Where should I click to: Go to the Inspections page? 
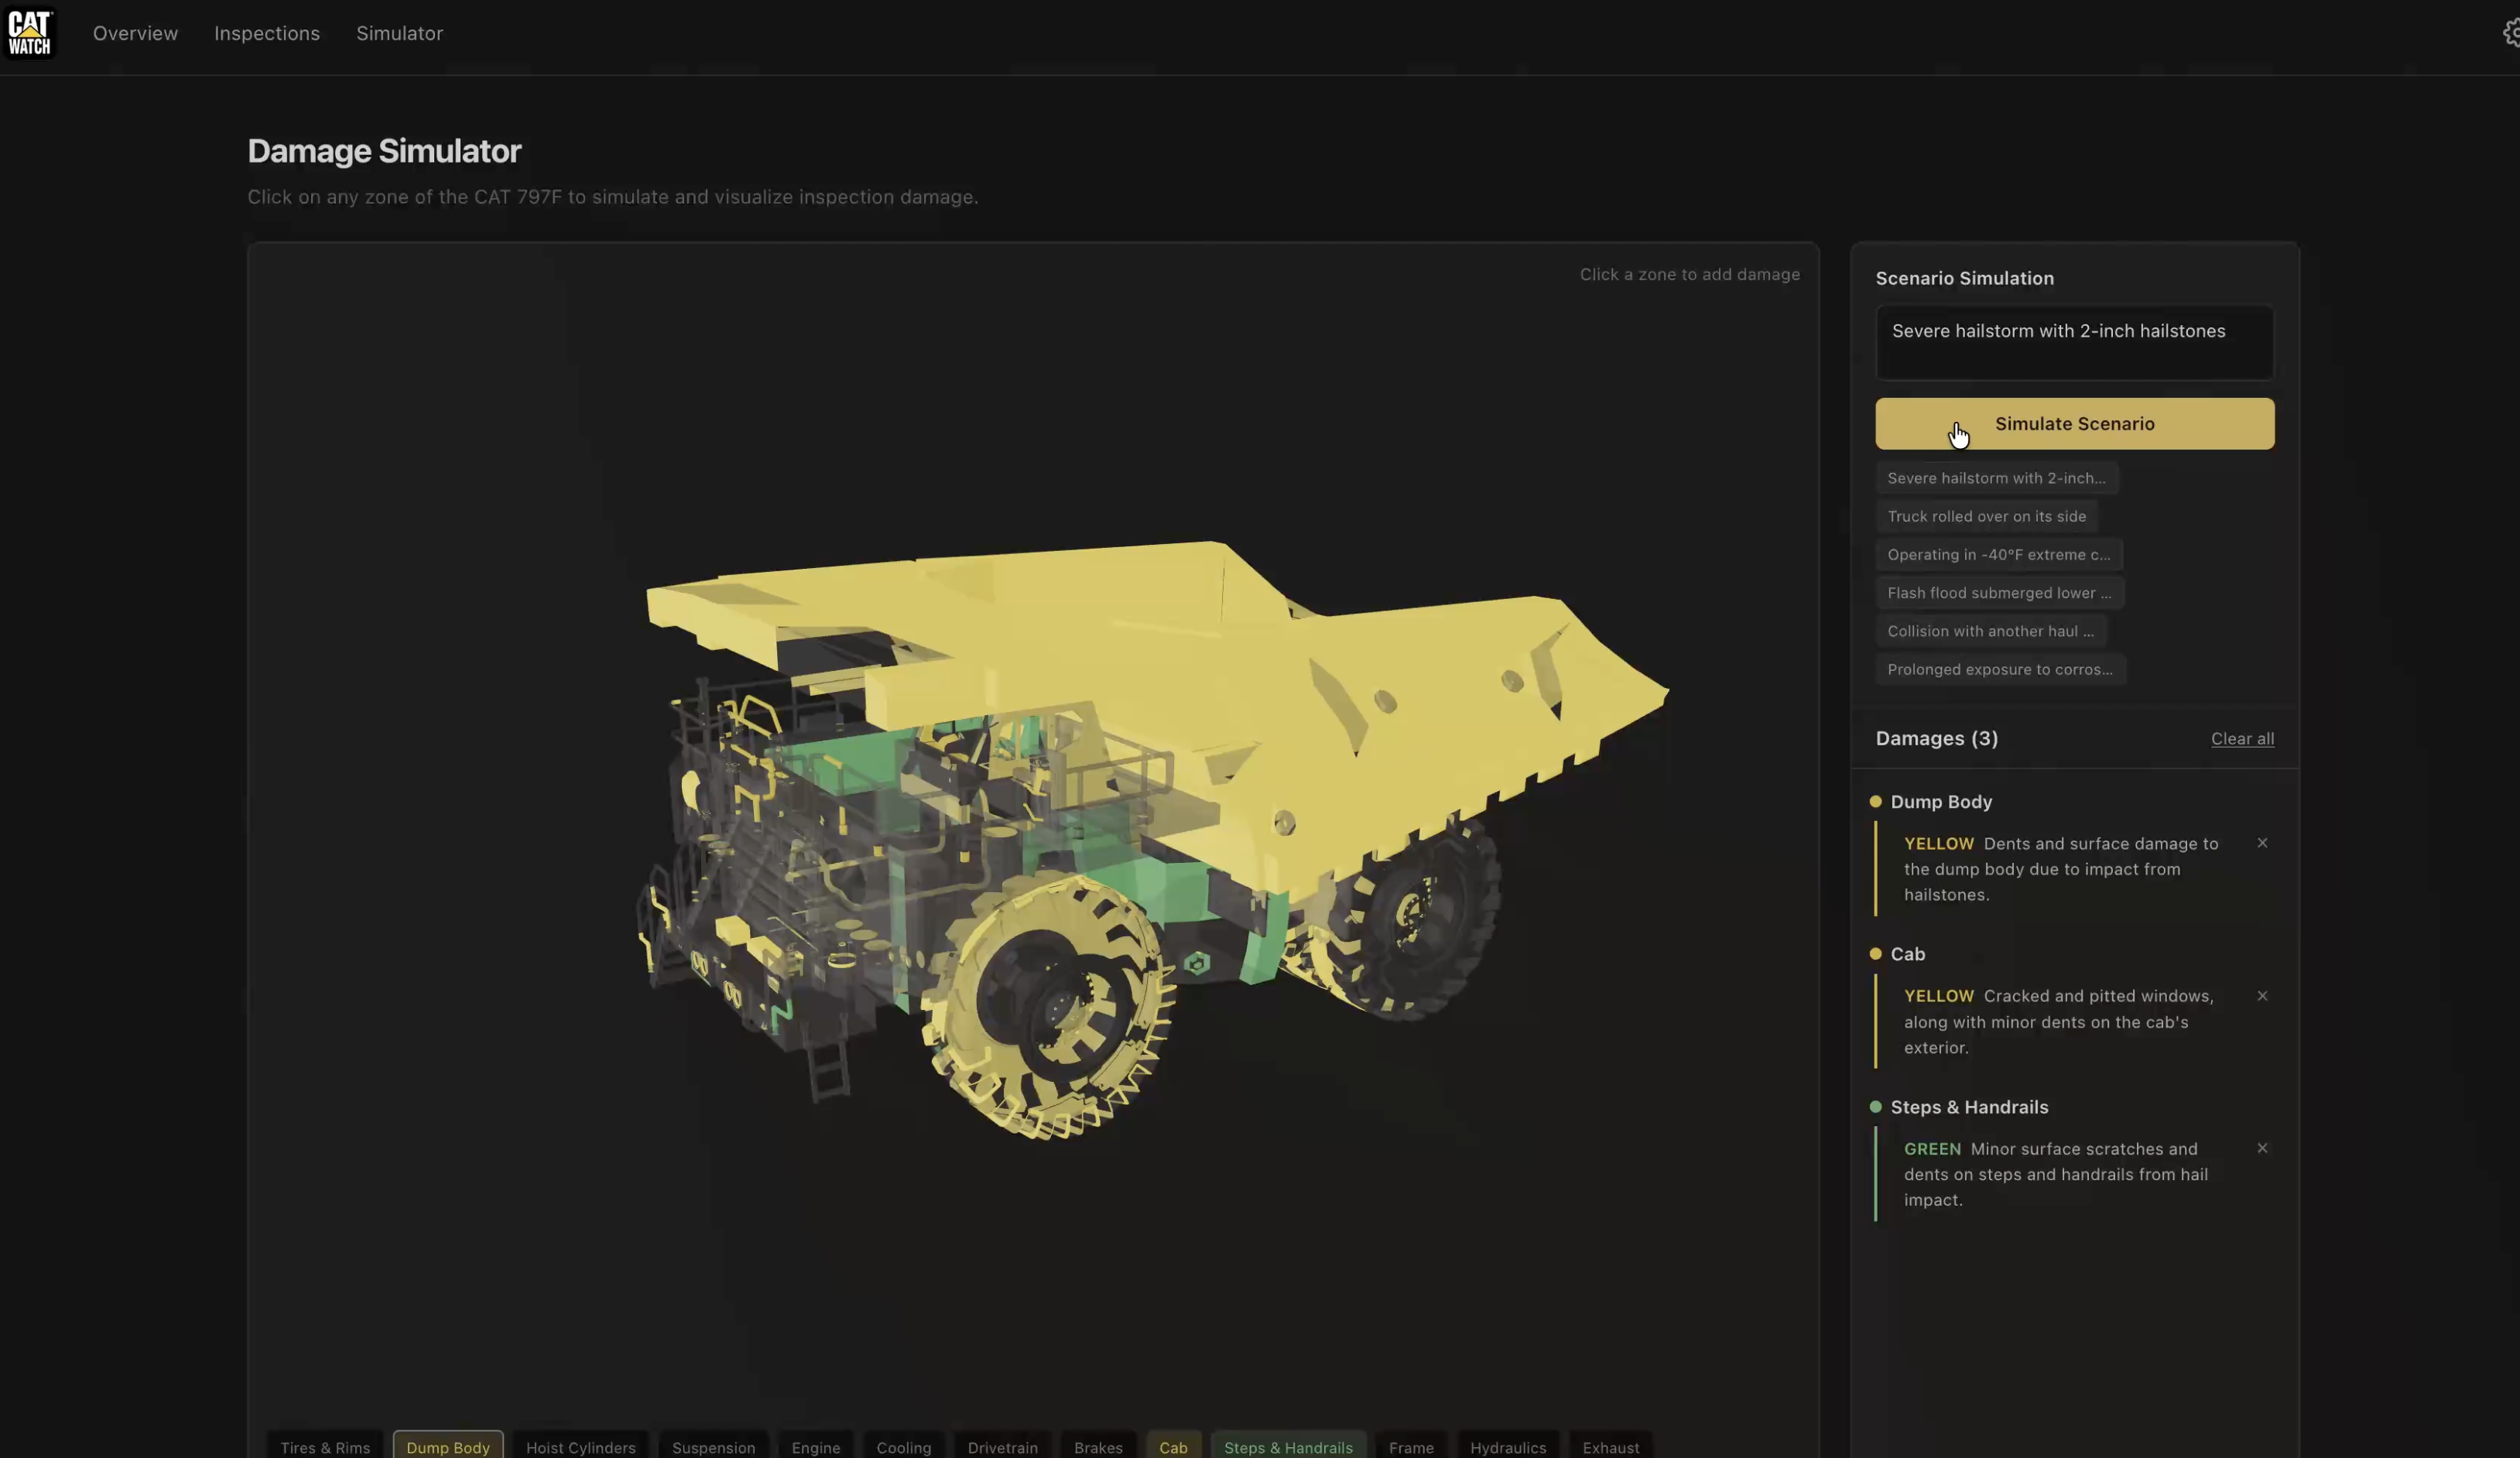pos(267,33)
